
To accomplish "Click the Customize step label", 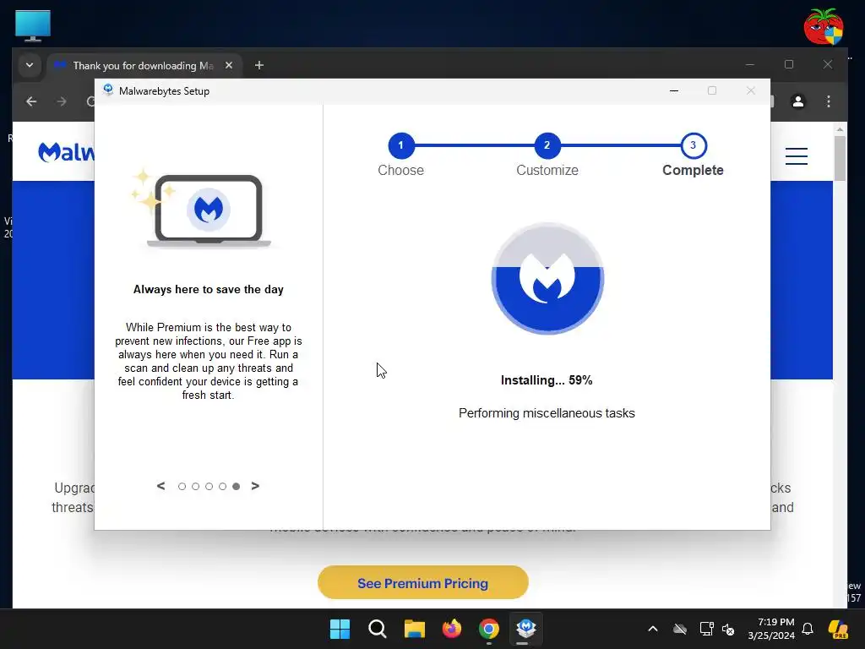I will 547,170.
